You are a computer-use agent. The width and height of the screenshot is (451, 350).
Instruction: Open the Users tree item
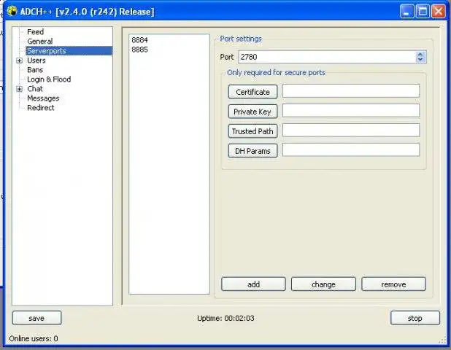click(x=36, y=61)
